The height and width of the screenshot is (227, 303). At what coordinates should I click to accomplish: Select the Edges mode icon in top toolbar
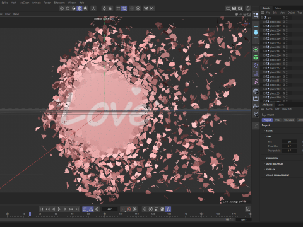[68, 8]
